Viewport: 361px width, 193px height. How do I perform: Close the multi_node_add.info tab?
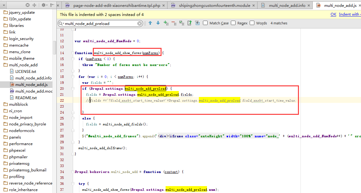[309, 6]
